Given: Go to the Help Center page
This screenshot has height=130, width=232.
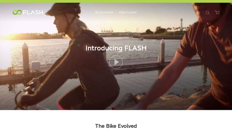Looking at the screenshot, I should pyautogui.click(x=128, y=12).
